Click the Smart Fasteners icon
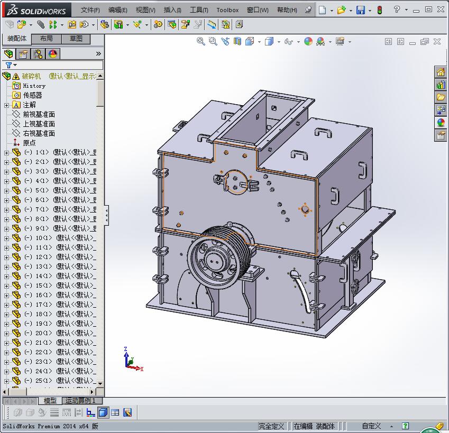This screenshot has height=433, width=449. [x=72, y=25]
